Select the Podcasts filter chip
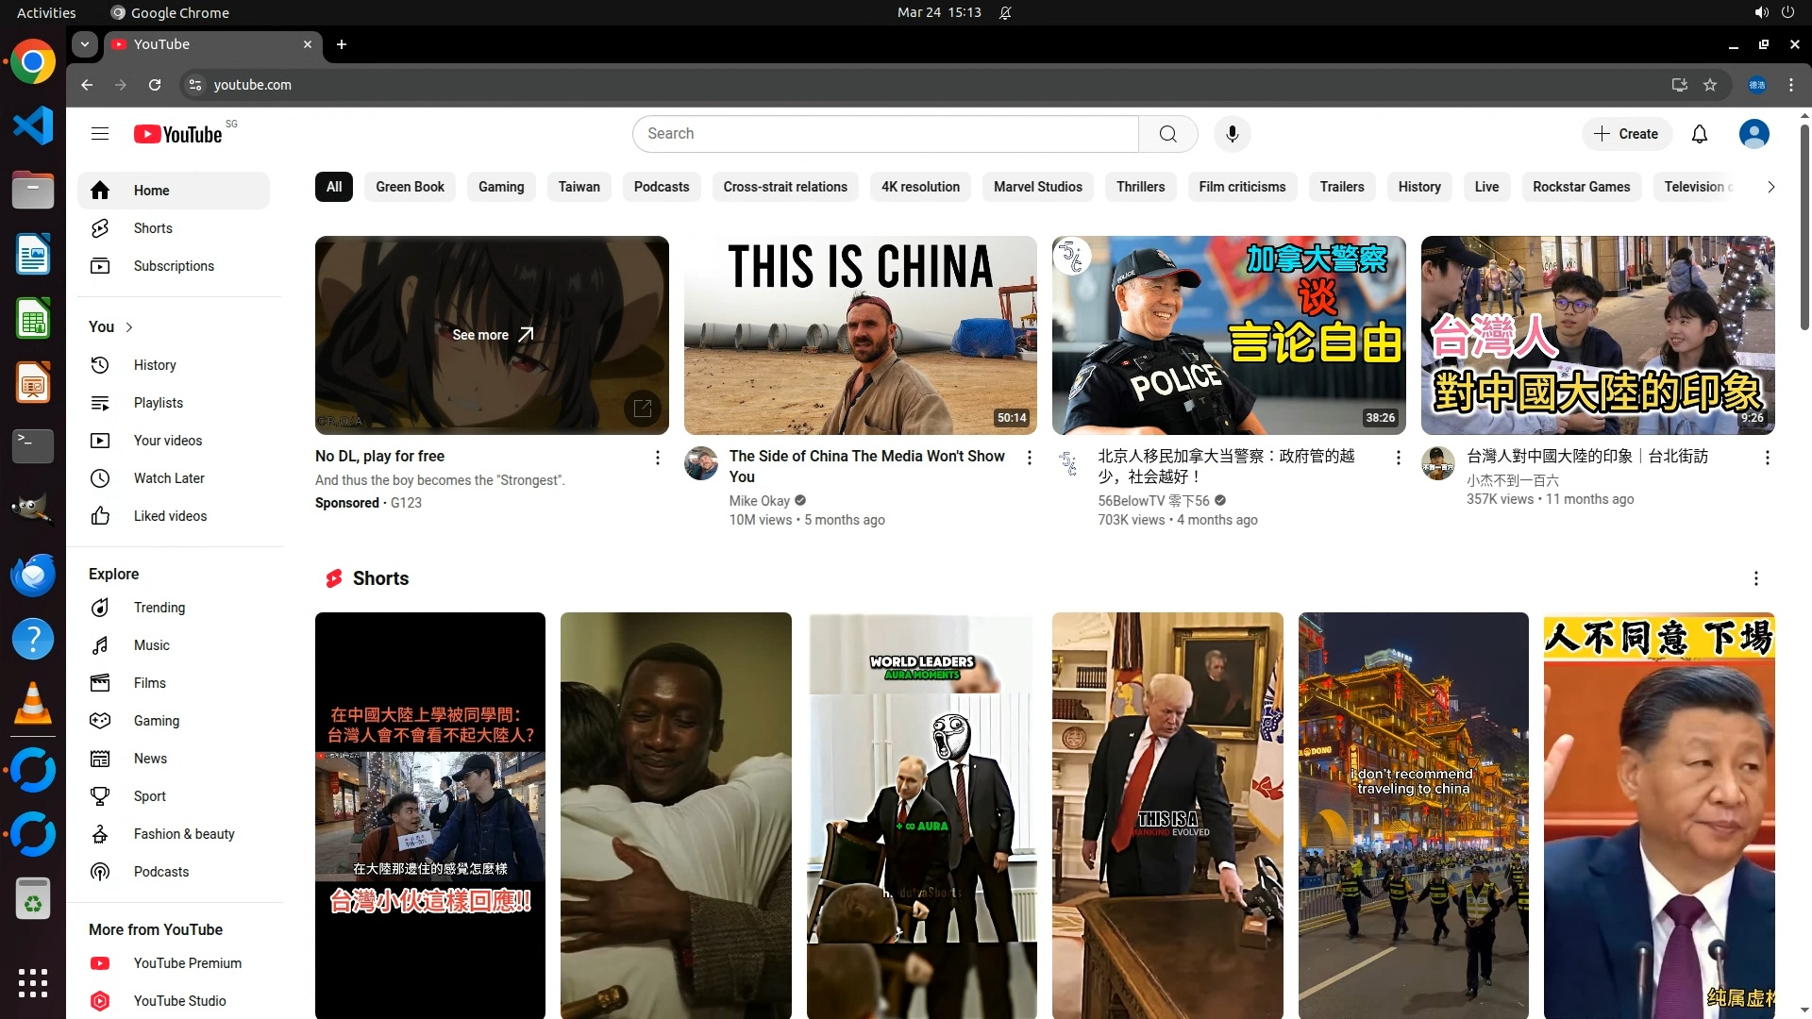Image resolution: width=1812 pixels, height=1019 pixels. 661,187
